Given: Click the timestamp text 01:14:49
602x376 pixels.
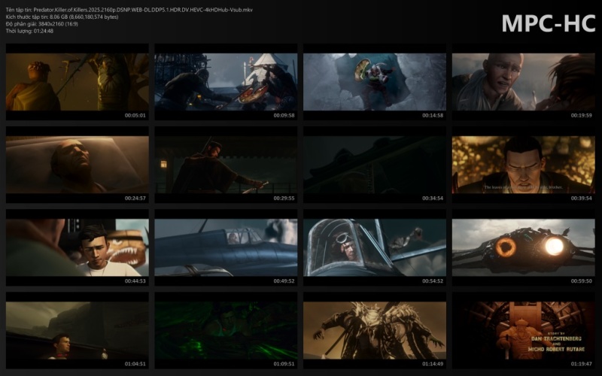Looking at the screenshot, I should pyautogui.click(x=433, y=364).
